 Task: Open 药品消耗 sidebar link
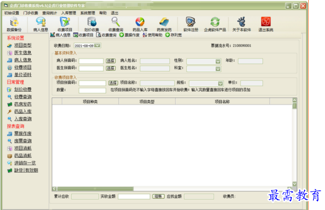point(23,156)
